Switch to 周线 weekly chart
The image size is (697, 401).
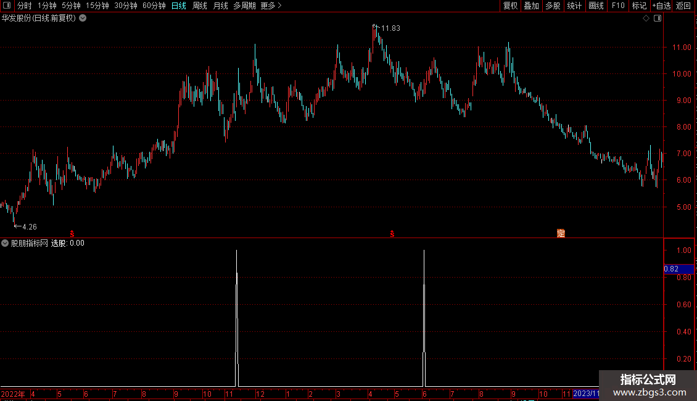(x=200, y=6)
